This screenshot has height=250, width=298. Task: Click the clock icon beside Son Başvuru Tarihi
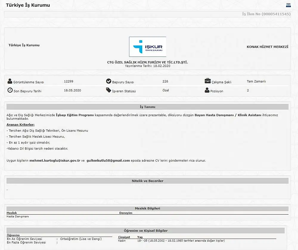click(x=10, y=90)
